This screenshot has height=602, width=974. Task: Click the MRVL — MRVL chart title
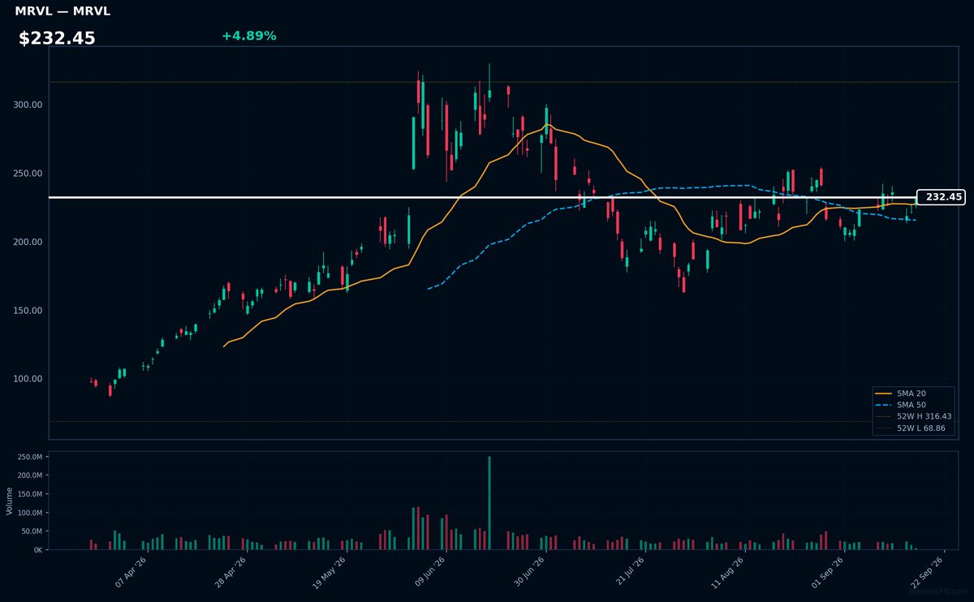point(62,11)
